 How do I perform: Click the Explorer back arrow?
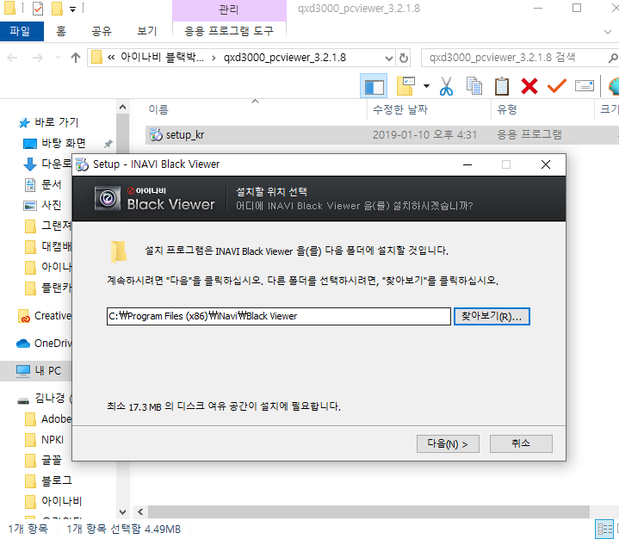13,58
